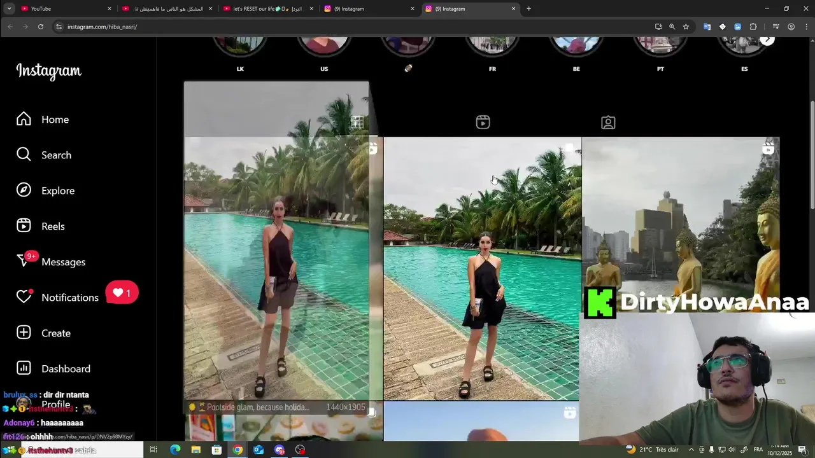
Task: Show next story highlights with the arrow
Action: pos(767,39)
